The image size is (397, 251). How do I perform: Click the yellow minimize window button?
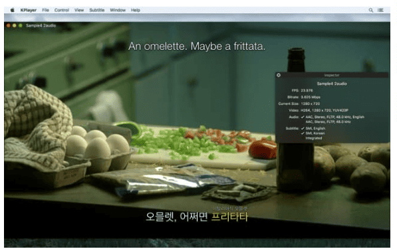[15, 25]
